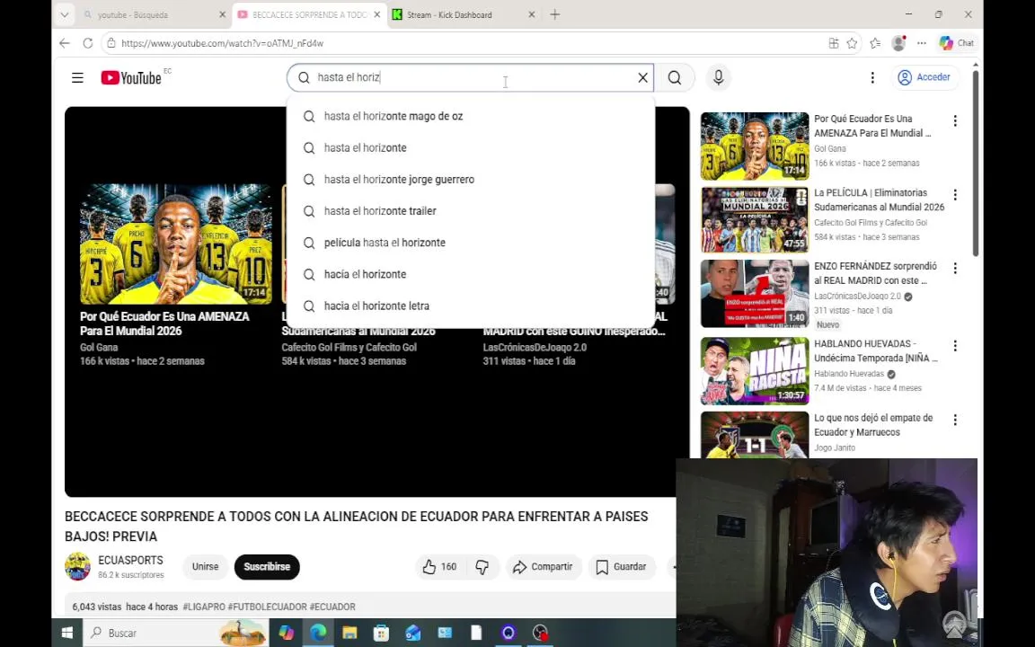Screen dimensions: 1035x647
Task: Open split screen icon in address bar
Action: (834, 43)
